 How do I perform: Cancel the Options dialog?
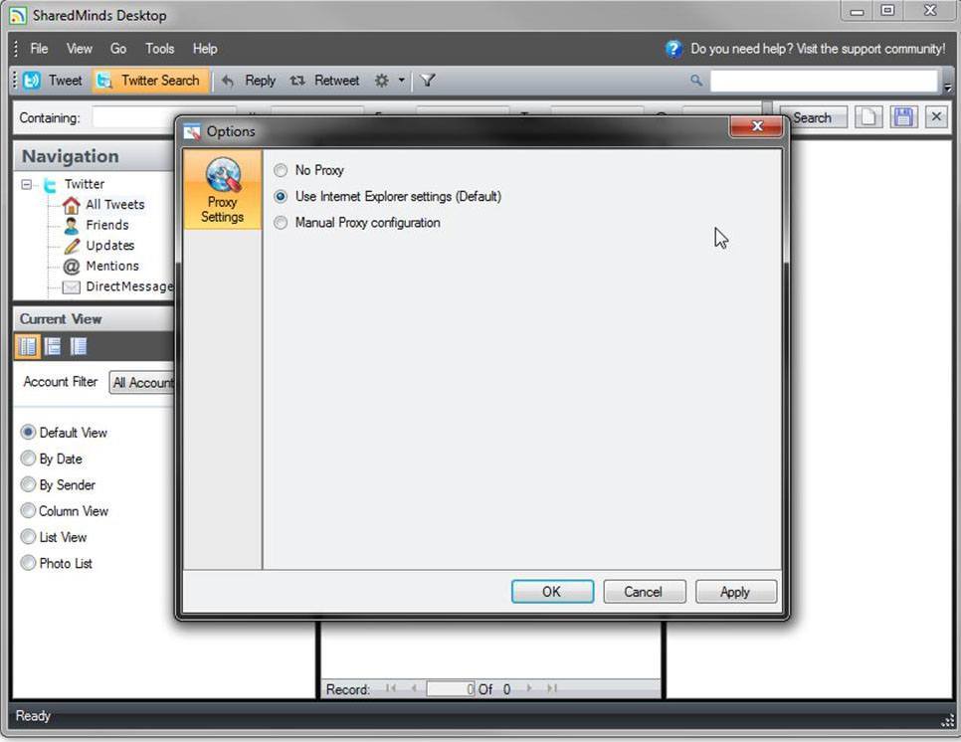click(644, 591)
